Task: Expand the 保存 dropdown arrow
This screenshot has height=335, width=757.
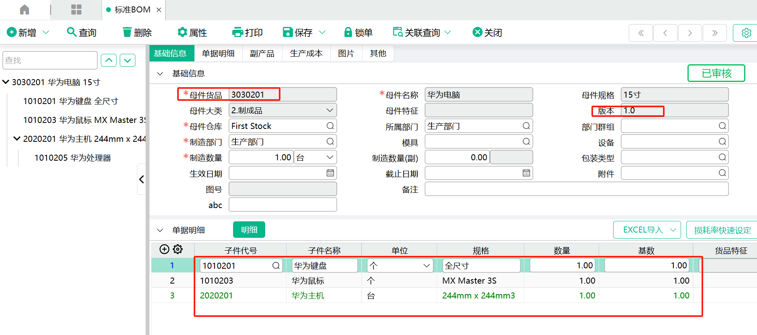Action: pos(322,32)
